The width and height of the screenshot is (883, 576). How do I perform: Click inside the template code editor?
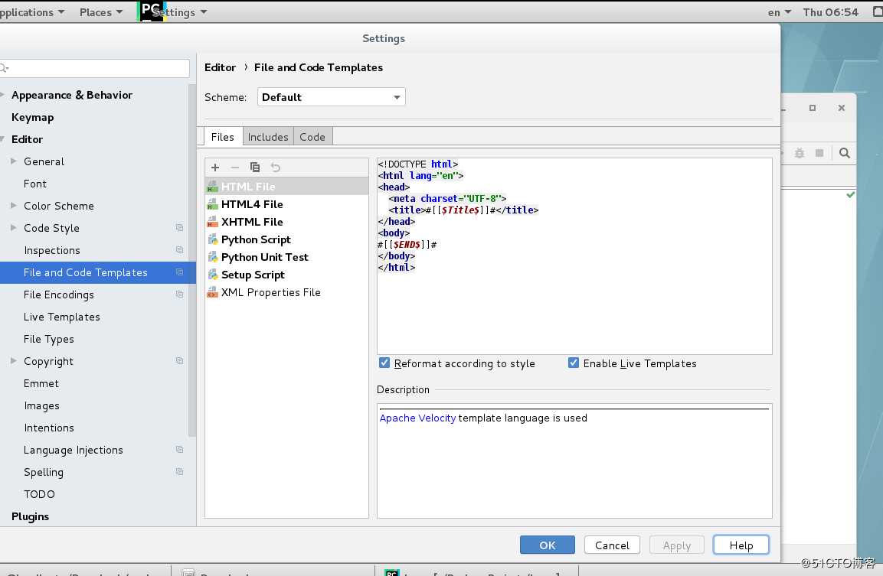point(574,256)
